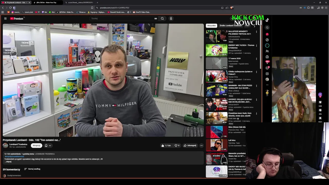The height and width of the screenshot is (185, 329).
Task: Click the Dodaj komentarz field
Action: pyautogui.click(x=14, y=175)
